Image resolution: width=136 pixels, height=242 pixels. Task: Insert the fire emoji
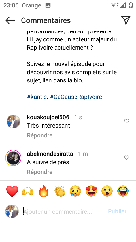pos(44,191)
